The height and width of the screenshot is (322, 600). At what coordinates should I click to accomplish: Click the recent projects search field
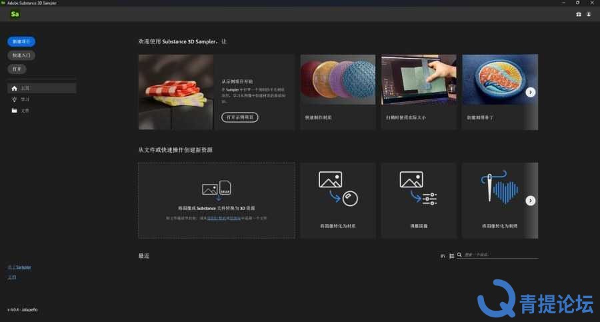(501, 255)
